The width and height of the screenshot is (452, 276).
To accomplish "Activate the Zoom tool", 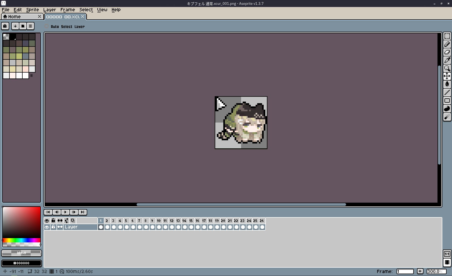I will click(x=447, y=68).
